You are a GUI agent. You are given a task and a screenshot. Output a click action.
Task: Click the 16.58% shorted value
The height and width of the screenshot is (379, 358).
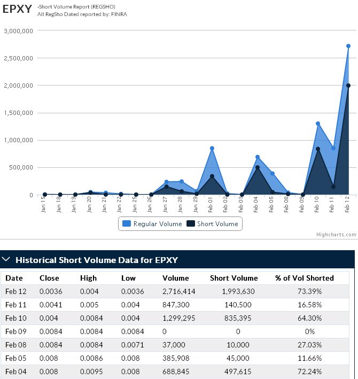coord(310,305)
